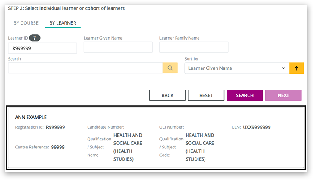Click the Learner ID help question mark icon
Screen dimensions: 315x180
(x=35, y=38)
